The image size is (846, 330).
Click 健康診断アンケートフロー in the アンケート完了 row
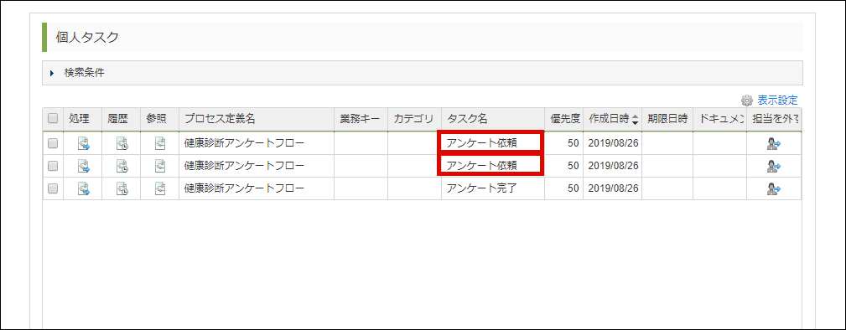[244, 188]
